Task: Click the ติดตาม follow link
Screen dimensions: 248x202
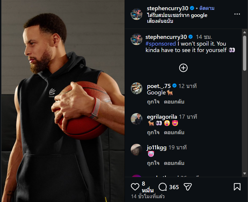Action: click(207, 8)
